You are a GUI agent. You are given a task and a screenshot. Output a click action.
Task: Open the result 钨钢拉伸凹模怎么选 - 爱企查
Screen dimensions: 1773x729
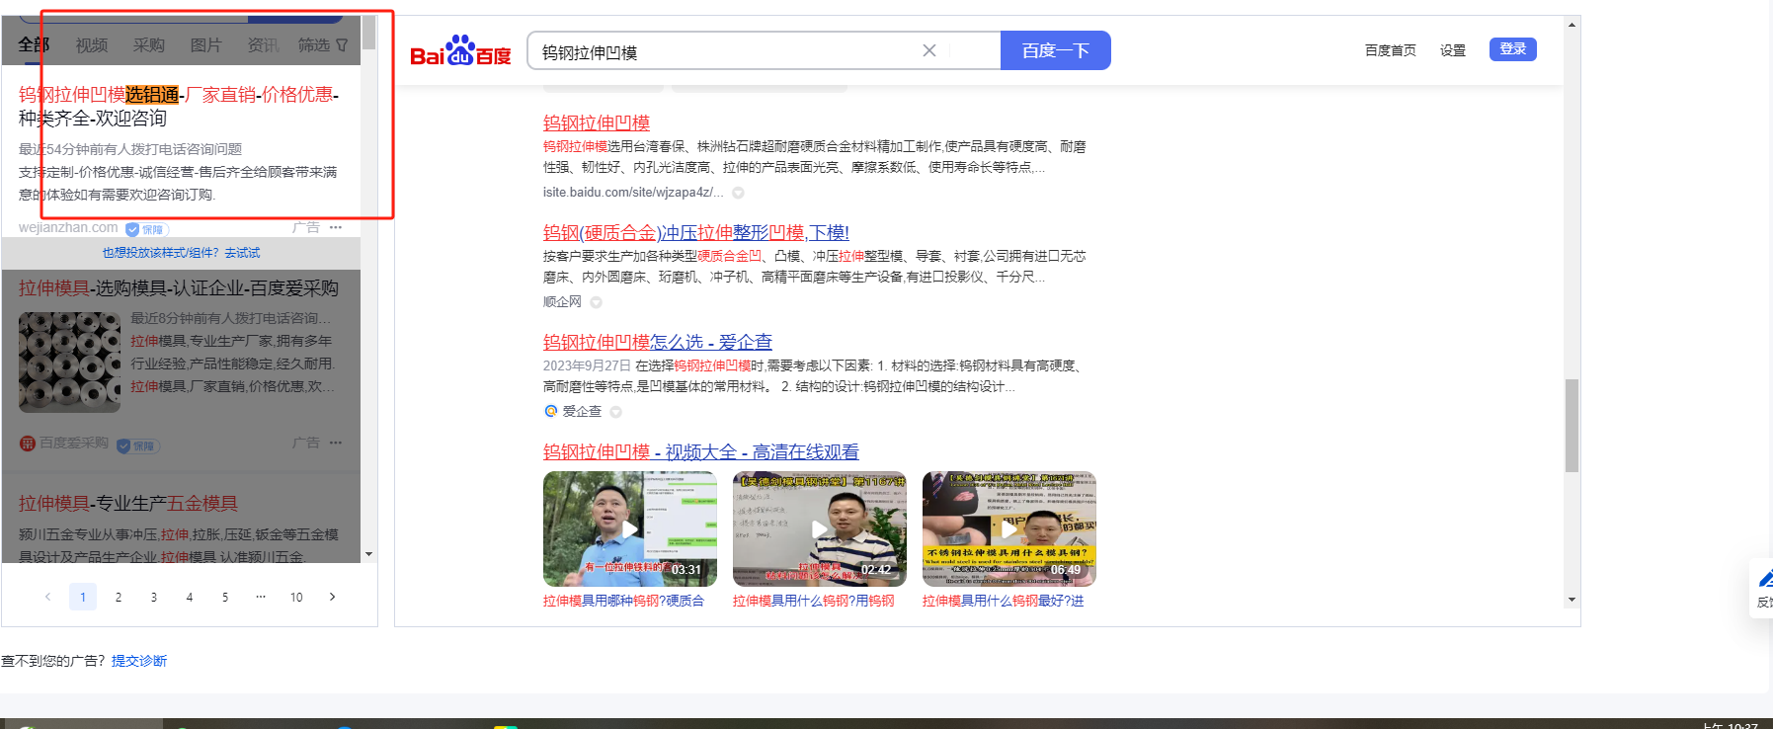click(658, 342)
